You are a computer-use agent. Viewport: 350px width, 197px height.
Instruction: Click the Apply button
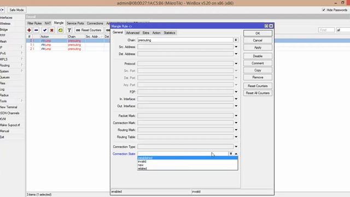(x=258, y=48)
